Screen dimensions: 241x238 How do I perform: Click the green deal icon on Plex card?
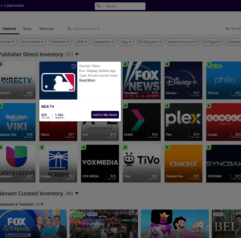click(167, 106)
